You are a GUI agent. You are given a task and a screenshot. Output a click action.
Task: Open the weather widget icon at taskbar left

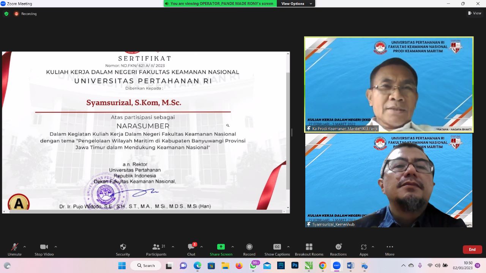7,265
